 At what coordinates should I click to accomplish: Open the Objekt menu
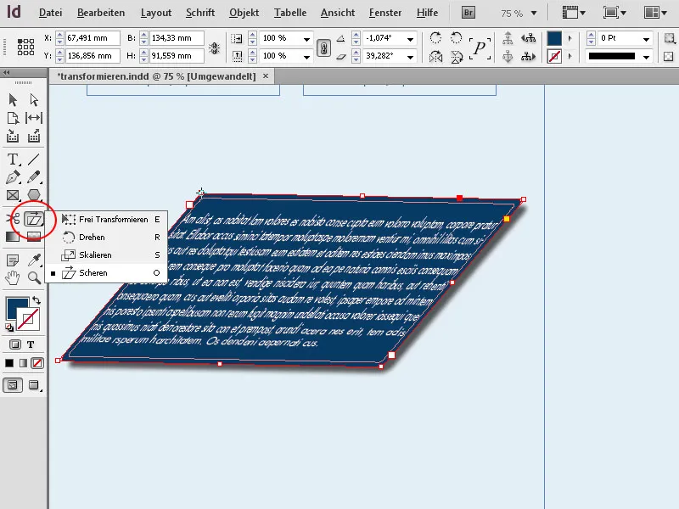[243, 12]
